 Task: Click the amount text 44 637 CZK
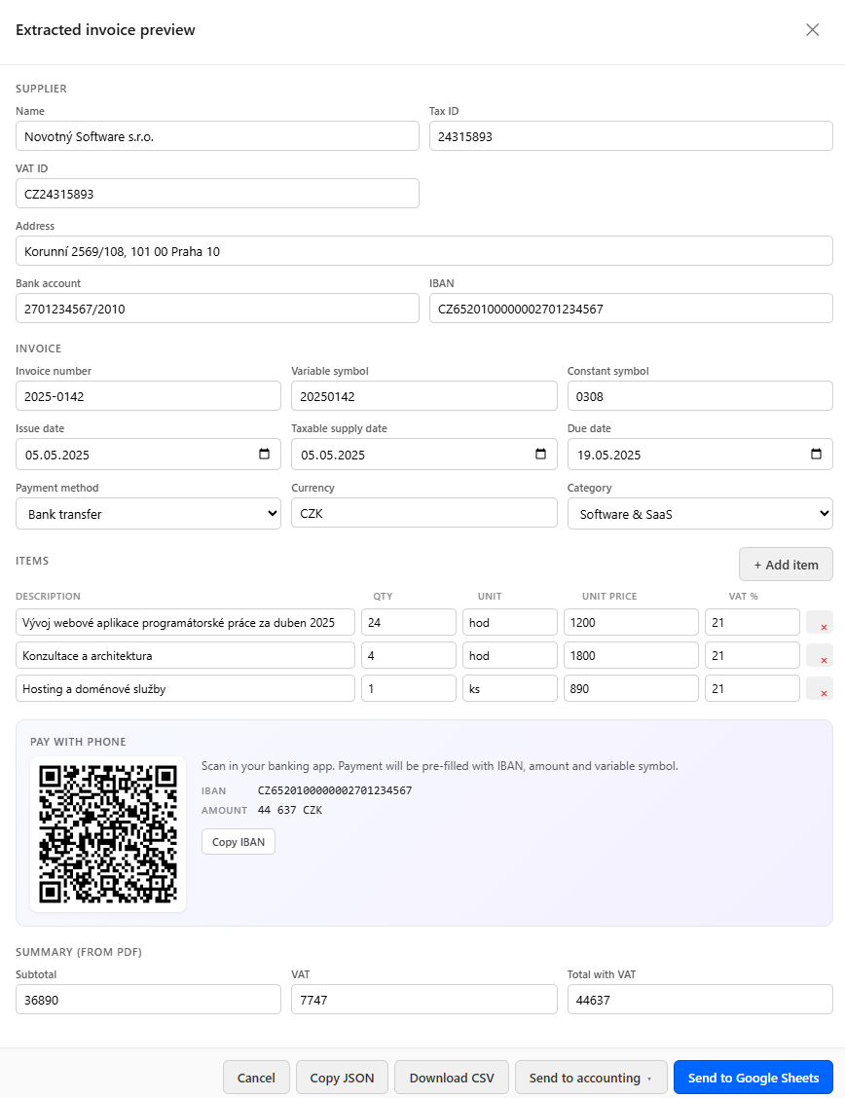click(290, 810)
